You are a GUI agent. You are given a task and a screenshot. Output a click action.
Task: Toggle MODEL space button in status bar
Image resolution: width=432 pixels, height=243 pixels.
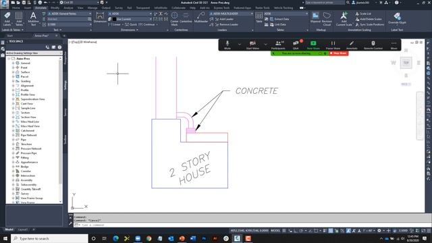click(x=275, y=231)
